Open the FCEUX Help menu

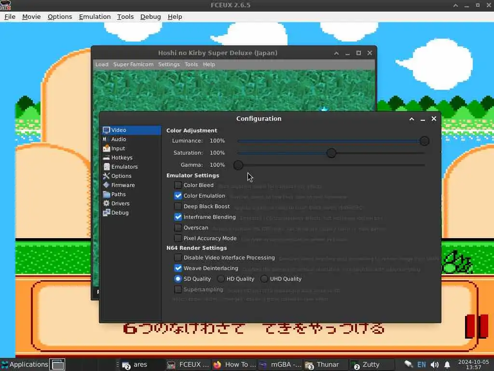[x=175, y=17]
